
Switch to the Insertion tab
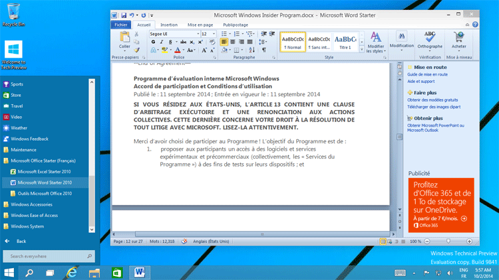click(169, 25)
